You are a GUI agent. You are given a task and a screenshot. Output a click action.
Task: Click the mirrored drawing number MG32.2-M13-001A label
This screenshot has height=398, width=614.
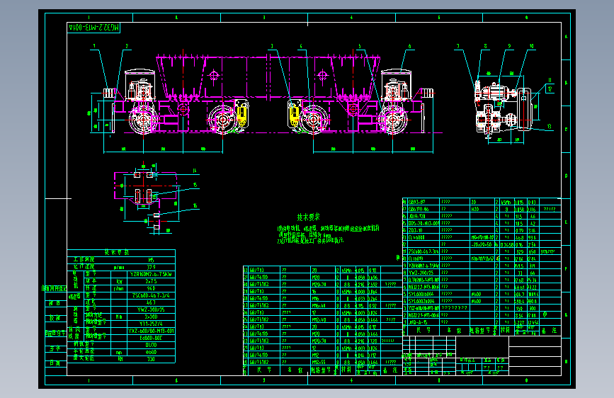point(94,28)
